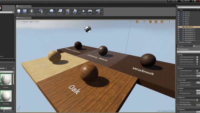This screenshot has width=200, height=113.
Task: Click the Play gamepad icon
Action: click(x=90, y=11)
